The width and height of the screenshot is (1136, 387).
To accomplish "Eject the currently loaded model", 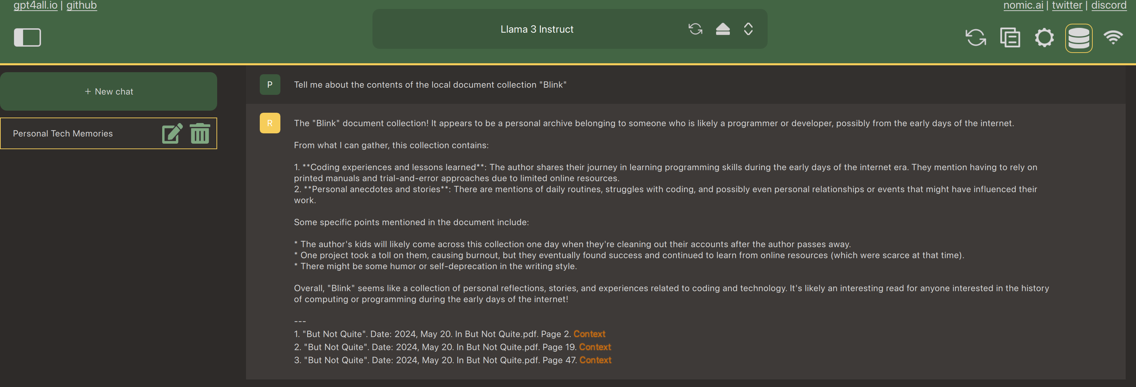I will tap(722, 29).
